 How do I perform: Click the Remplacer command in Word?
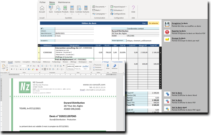97,67
